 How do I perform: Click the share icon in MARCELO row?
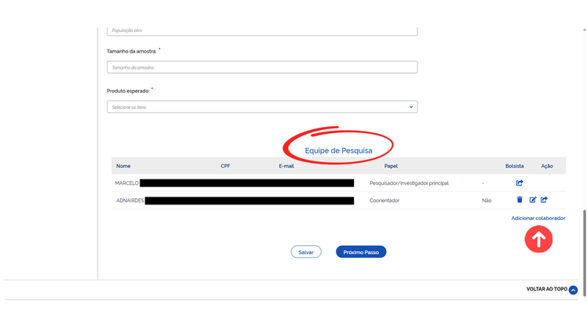click(520, 183)
